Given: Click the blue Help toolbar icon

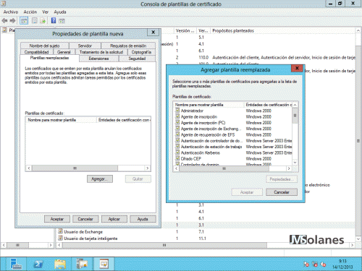Looking at the screenshot, I should tap(54, 20).
